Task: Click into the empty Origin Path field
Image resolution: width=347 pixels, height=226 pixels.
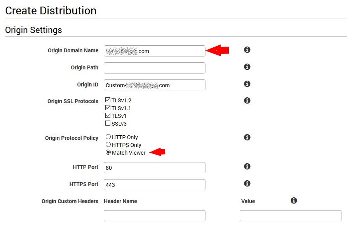Action: [155, 68]
